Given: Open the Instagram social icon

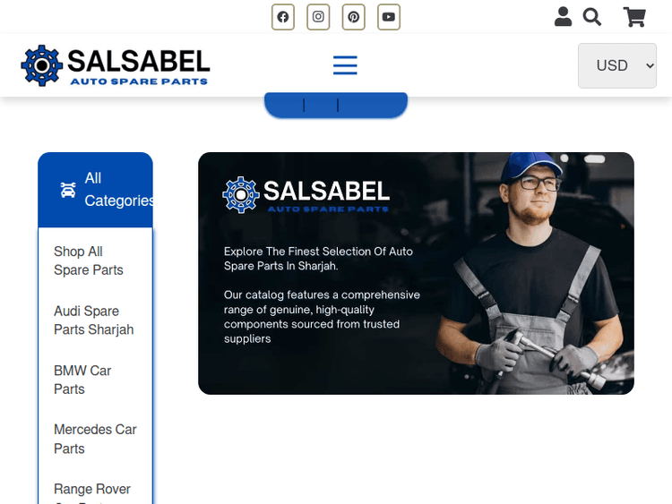Looking at the screenshot, I should click(x=318, y=17).
